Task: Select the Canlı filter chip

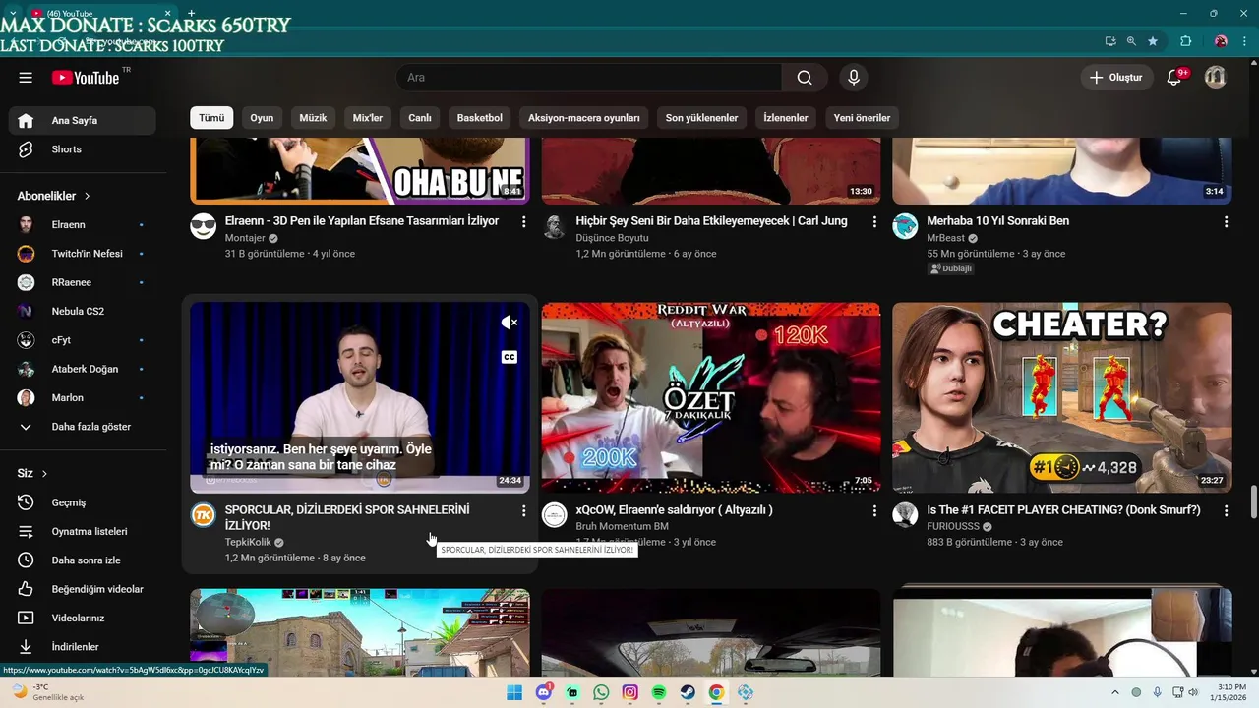Action: 420,118
